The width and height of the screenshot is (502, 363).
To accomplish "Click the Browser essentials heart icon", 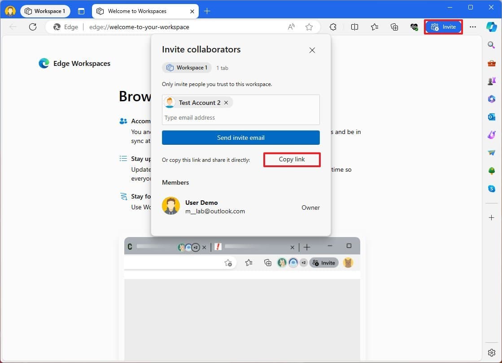I will tap(414, 27).
